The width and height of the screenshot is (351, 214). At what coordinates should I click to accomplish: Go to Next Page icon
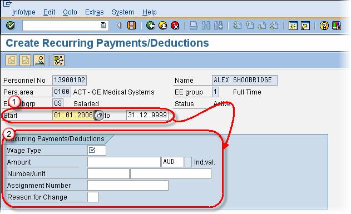pos(261,26)
